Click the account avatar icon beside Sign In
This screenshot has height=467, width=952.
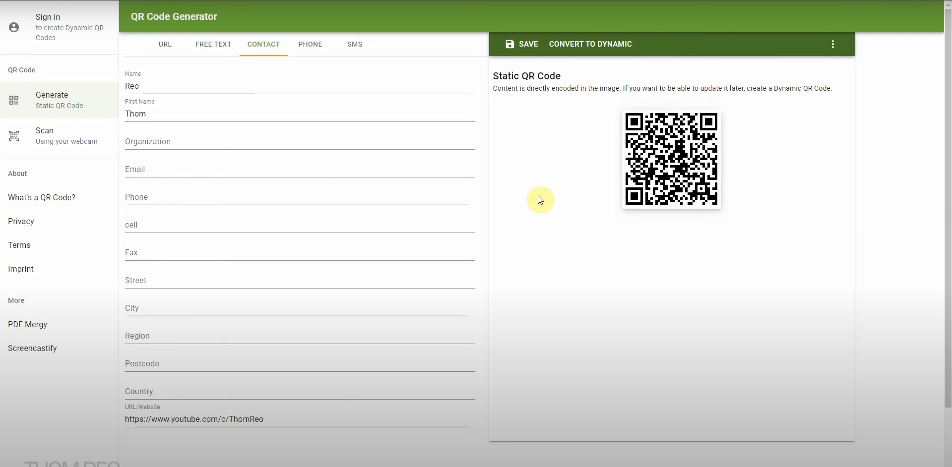click(x=14, y=27)
